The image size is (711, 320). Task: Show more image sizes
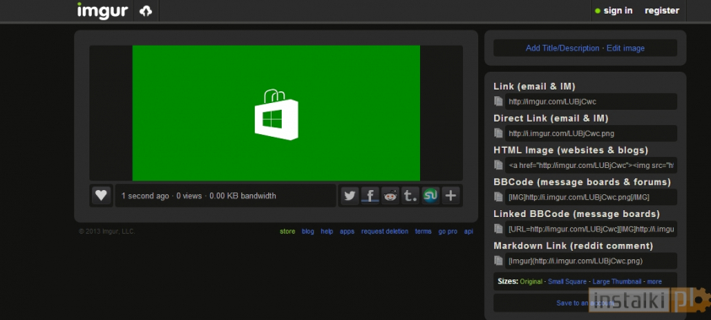tap(654, 281)
